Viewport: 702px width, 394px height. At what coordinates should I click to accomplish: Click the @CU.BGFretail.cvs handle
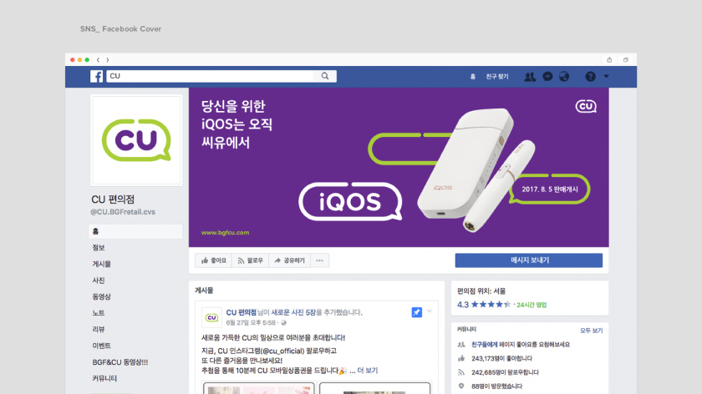point(123,212)
